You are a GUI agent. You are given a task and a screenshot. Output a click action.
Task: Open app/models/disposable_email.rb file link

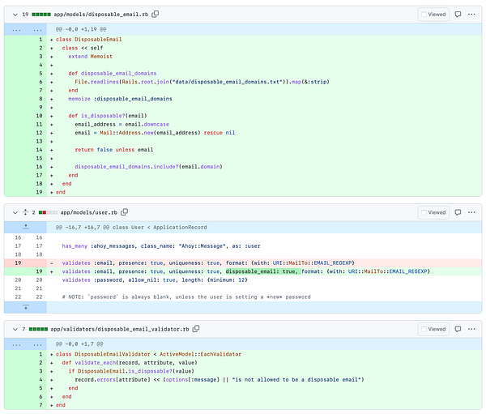(x=101, y=15)
